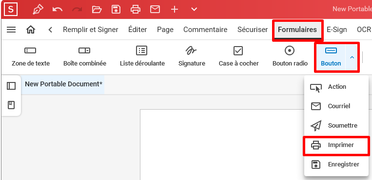The height and width of the screenshot is (180, 372).
Task: Select the Formulaires tab
Action: (297, 30)
